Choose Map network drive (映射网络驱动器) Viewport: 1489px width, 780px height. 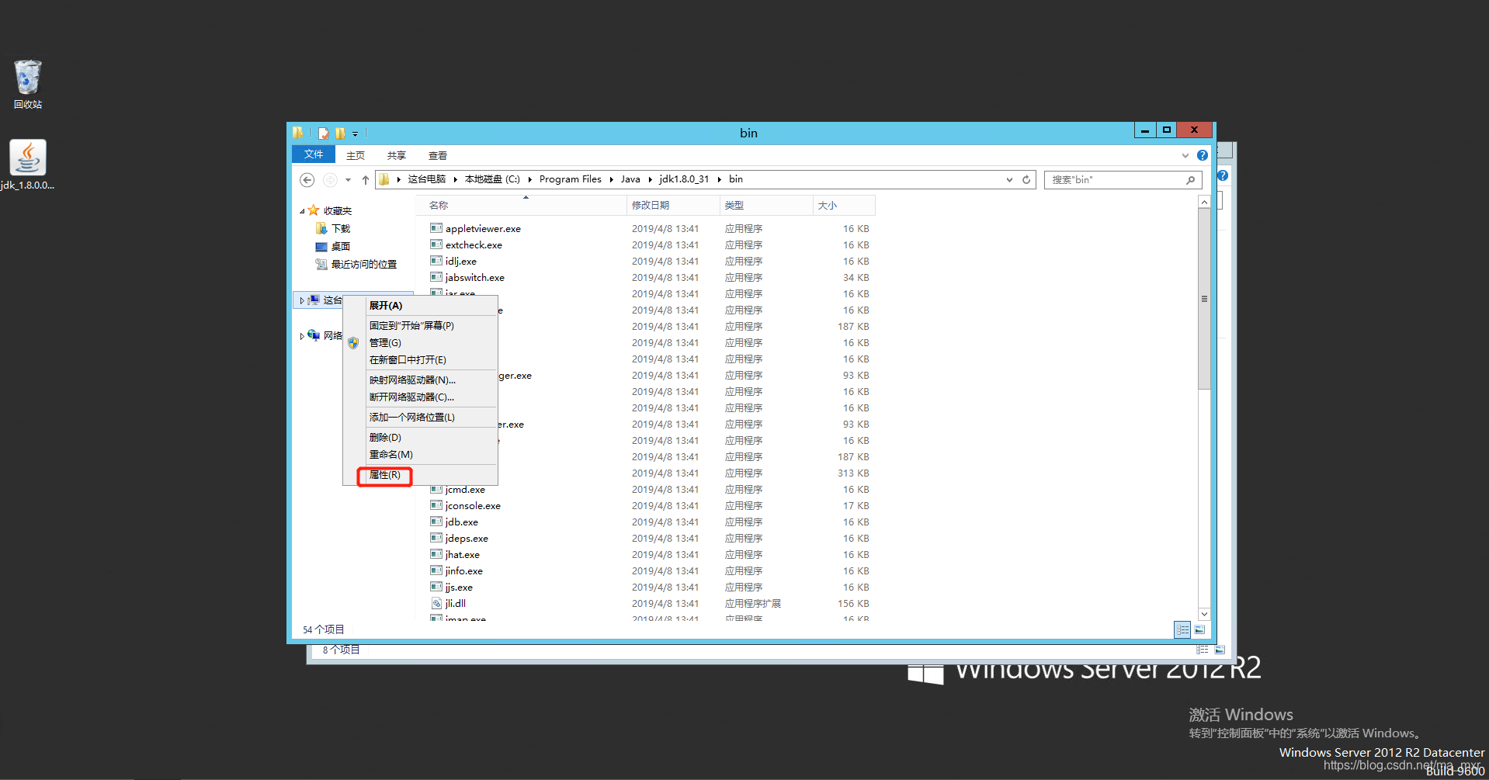420,380
